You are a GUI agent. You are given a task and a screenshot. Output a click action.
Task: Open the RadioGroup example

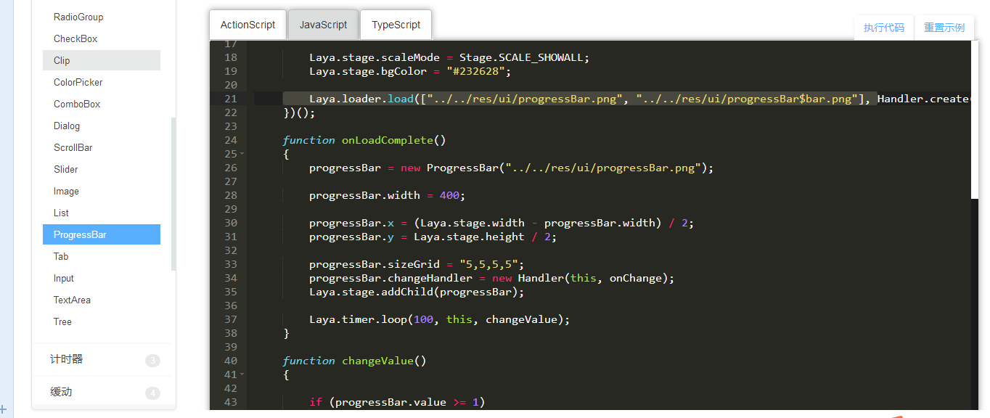(78, 17)
